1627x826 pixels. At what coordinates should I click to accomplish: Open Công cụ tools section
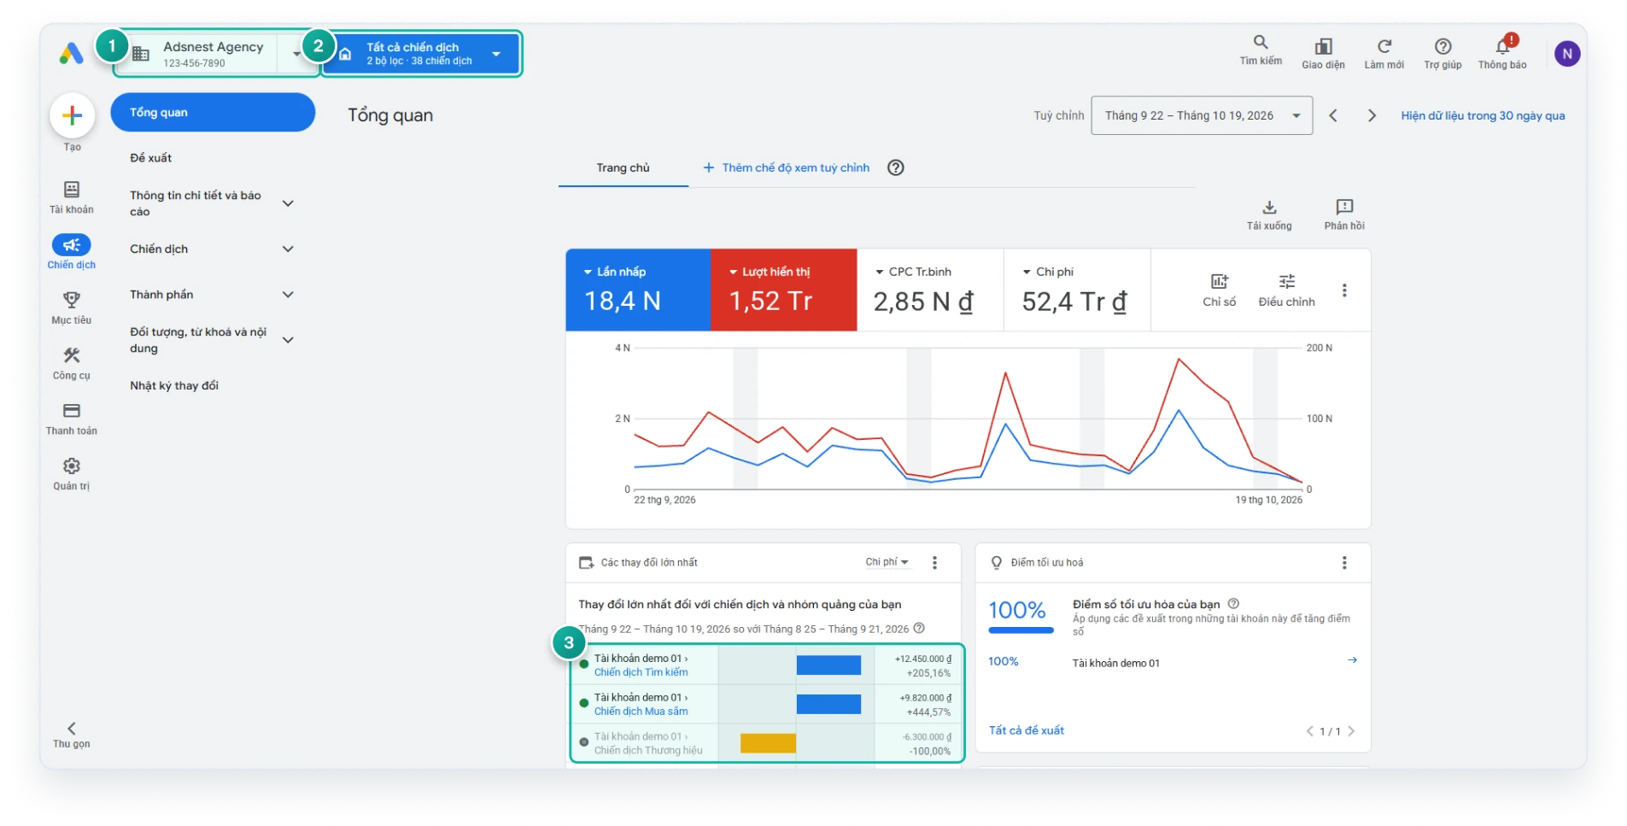point(72,364)
